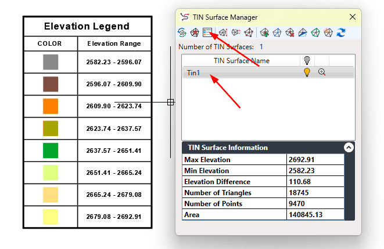Viewport: 384px width, 249px height.
Task: Click the orange color swatch in legend
Action: [51, 107]
